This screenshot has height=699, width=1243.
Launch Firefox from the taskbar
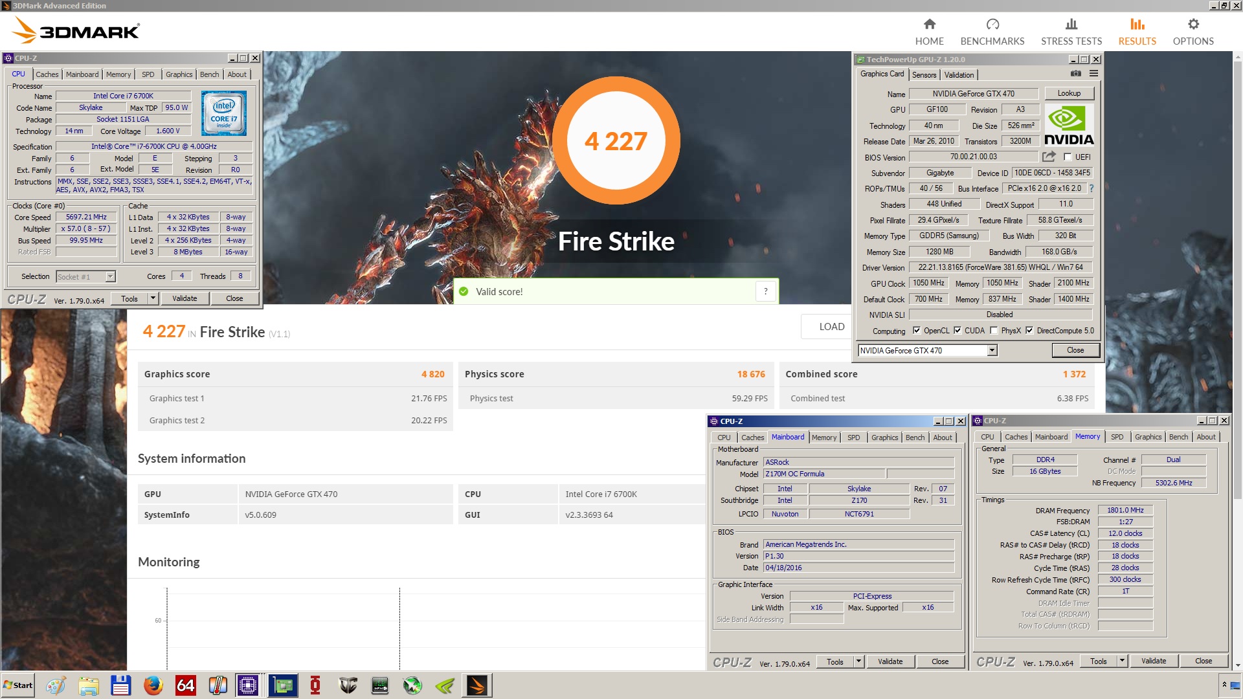[153, 685]
